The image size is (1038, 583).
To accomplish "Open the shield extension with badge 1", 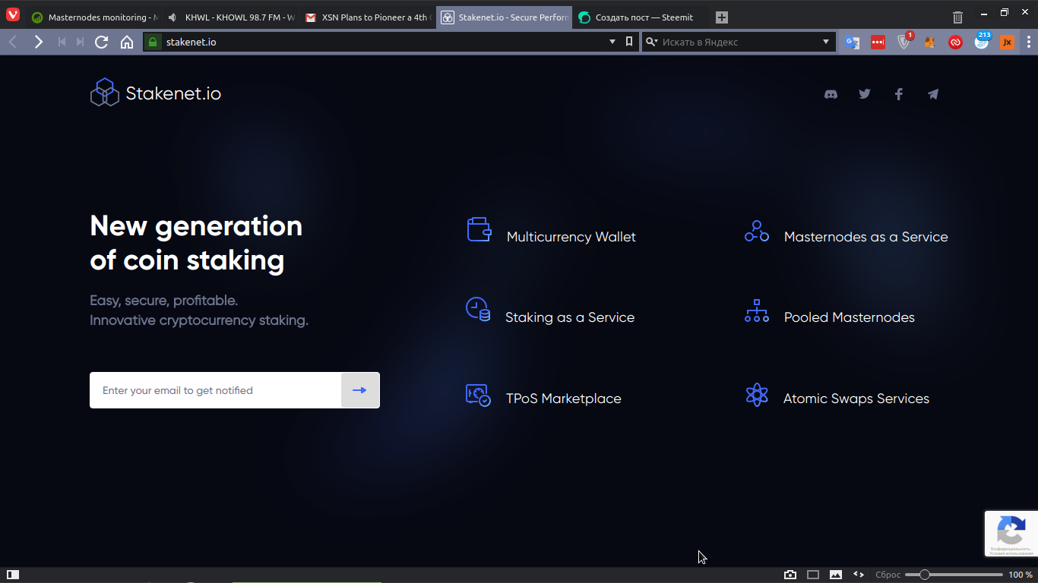I will [x=904, y=42].
